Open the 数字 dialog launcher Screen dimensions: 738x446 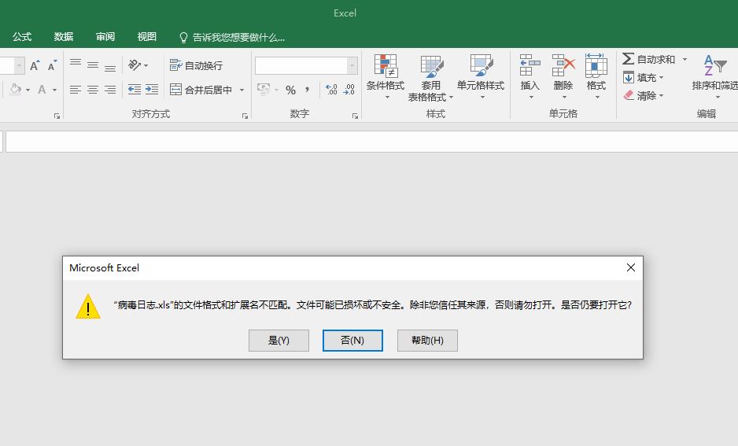[355, 116]
